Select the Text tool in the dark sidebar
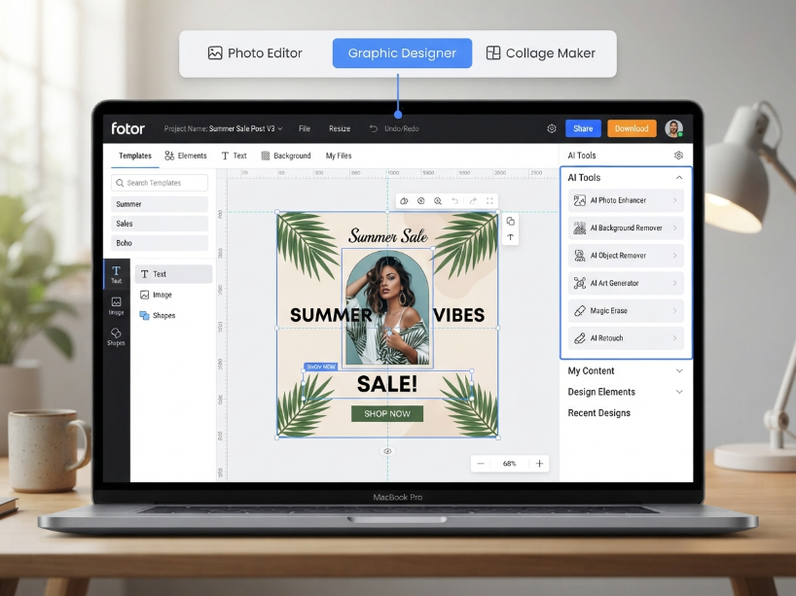This screenshot has width=796, height=596. point(116,274)
